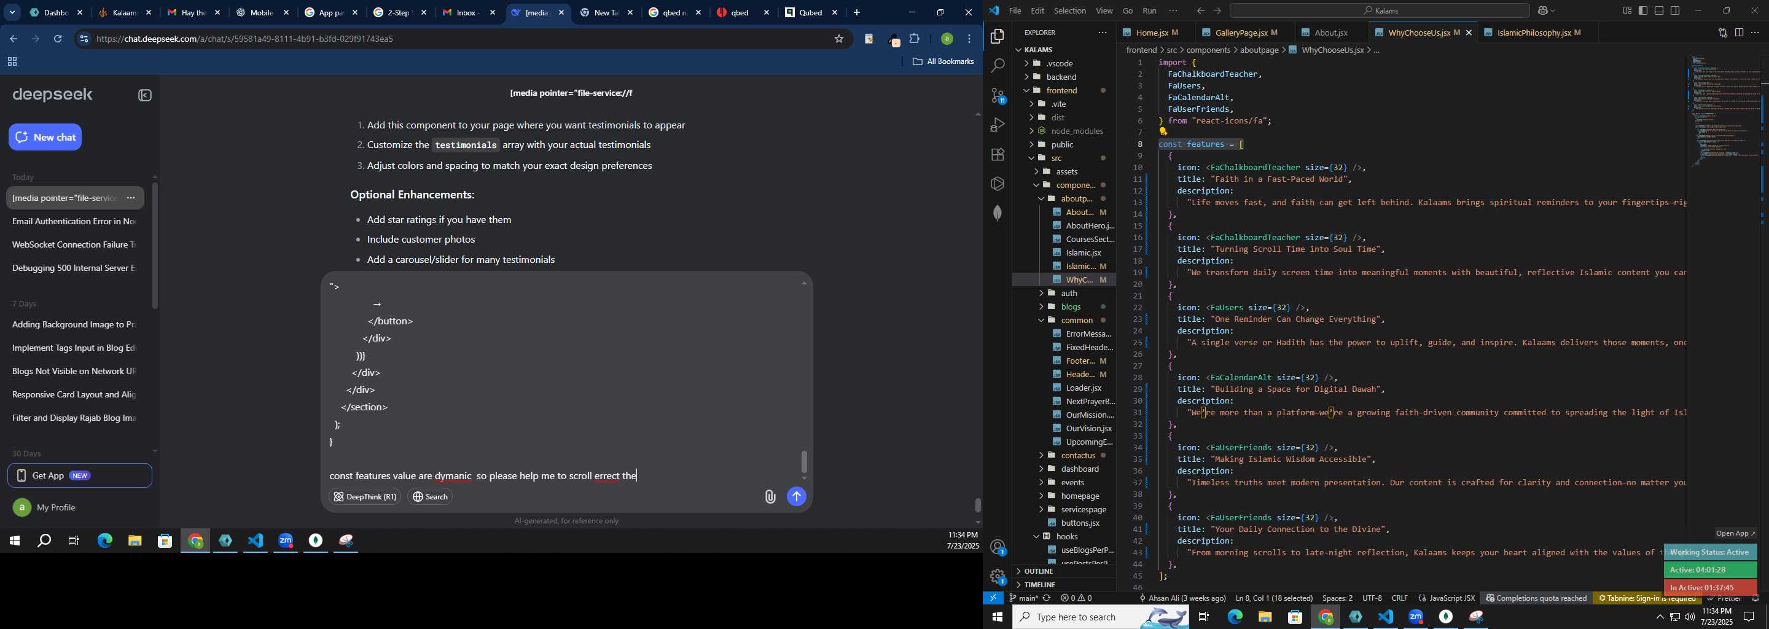
Task: Open options for the current DeepSeek chat entry
Action: [131, 198]
